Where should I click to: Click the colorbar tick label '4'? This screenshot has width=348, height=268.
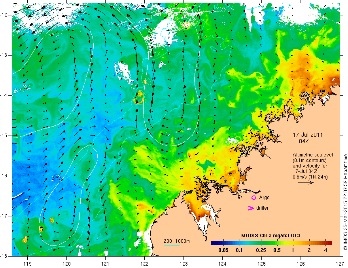[x=325, y=250]
